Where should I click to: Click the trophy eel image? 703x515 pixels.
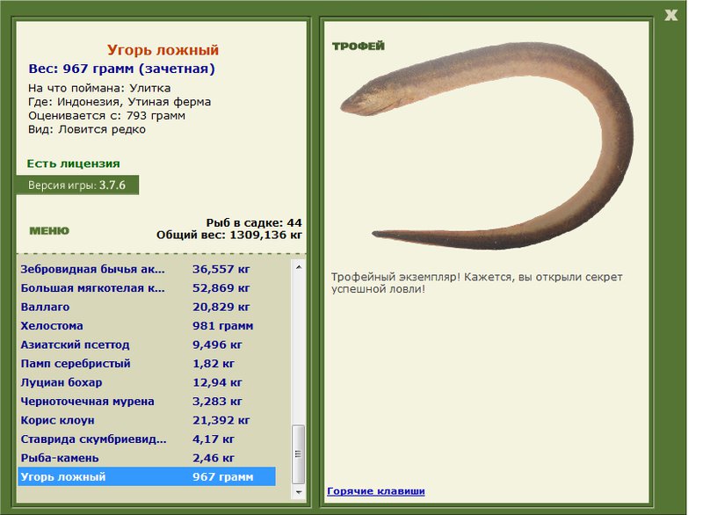pyautogui.click(x=487, y=146)
